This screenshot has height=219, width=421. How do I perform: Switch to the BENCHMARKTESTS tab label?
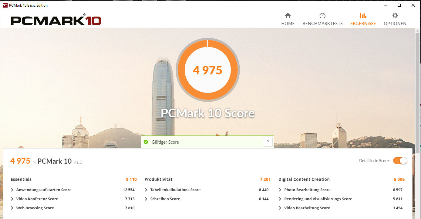point(322,24)
